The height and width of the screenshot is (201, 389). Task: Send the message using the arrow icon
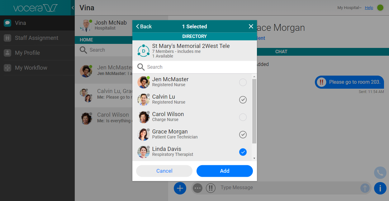365,188
